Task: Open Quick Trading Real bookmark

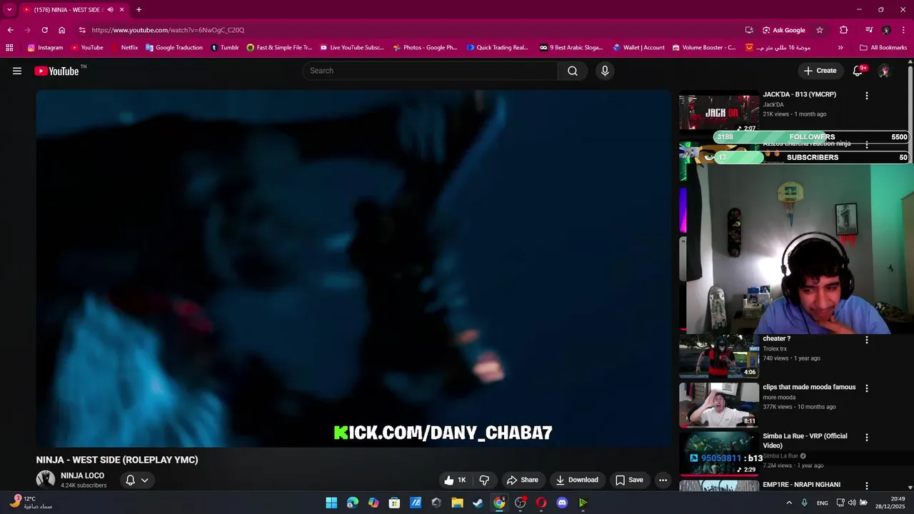Action: point(497,48)
